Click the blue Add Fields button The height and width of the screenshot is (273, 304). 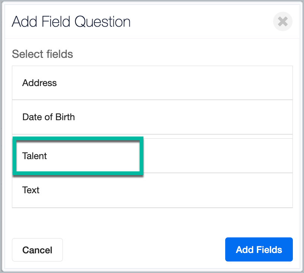pyautogui.click(x=259, y=250)
